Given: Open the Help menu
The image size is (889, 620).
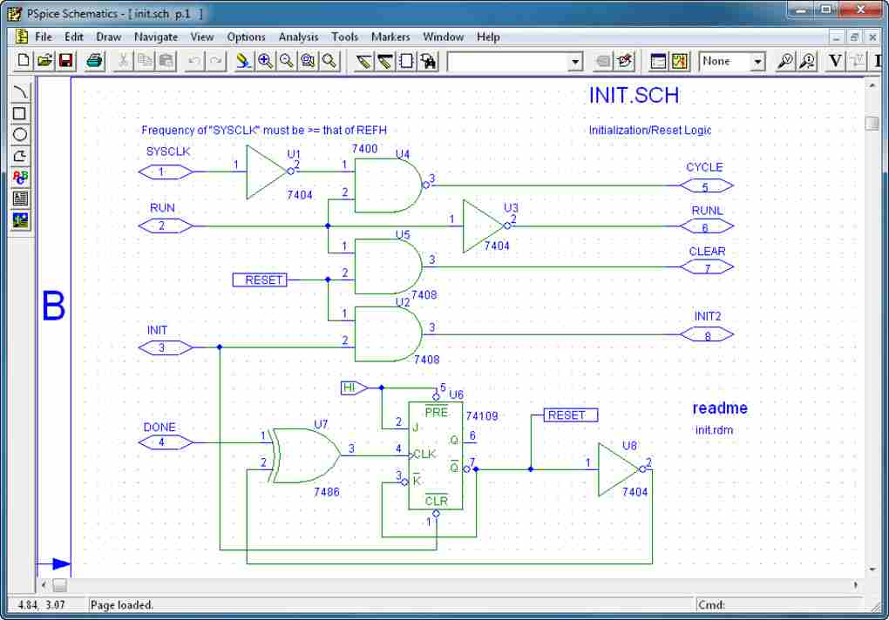Looking at the screenshot, I should [x=488, y=37].
